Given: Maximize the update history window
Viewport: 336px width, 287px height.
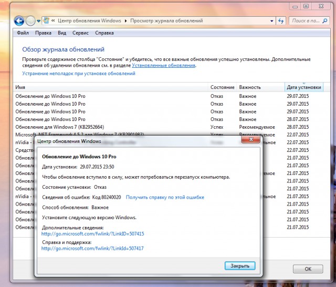Looking at the screenshot, I should click(306, 6).
